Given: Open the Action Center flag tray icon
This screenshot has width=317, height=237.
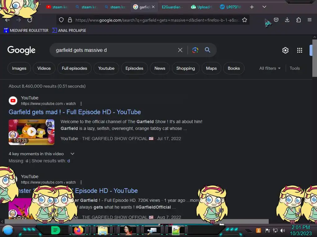Looking at the screenshot, I should (268, 230).
